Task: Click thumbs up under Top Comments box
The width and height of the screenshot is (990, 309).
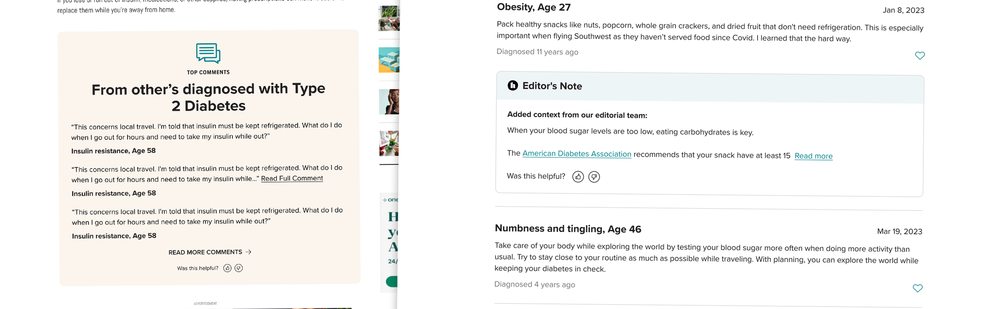Action: click(227, 268)
